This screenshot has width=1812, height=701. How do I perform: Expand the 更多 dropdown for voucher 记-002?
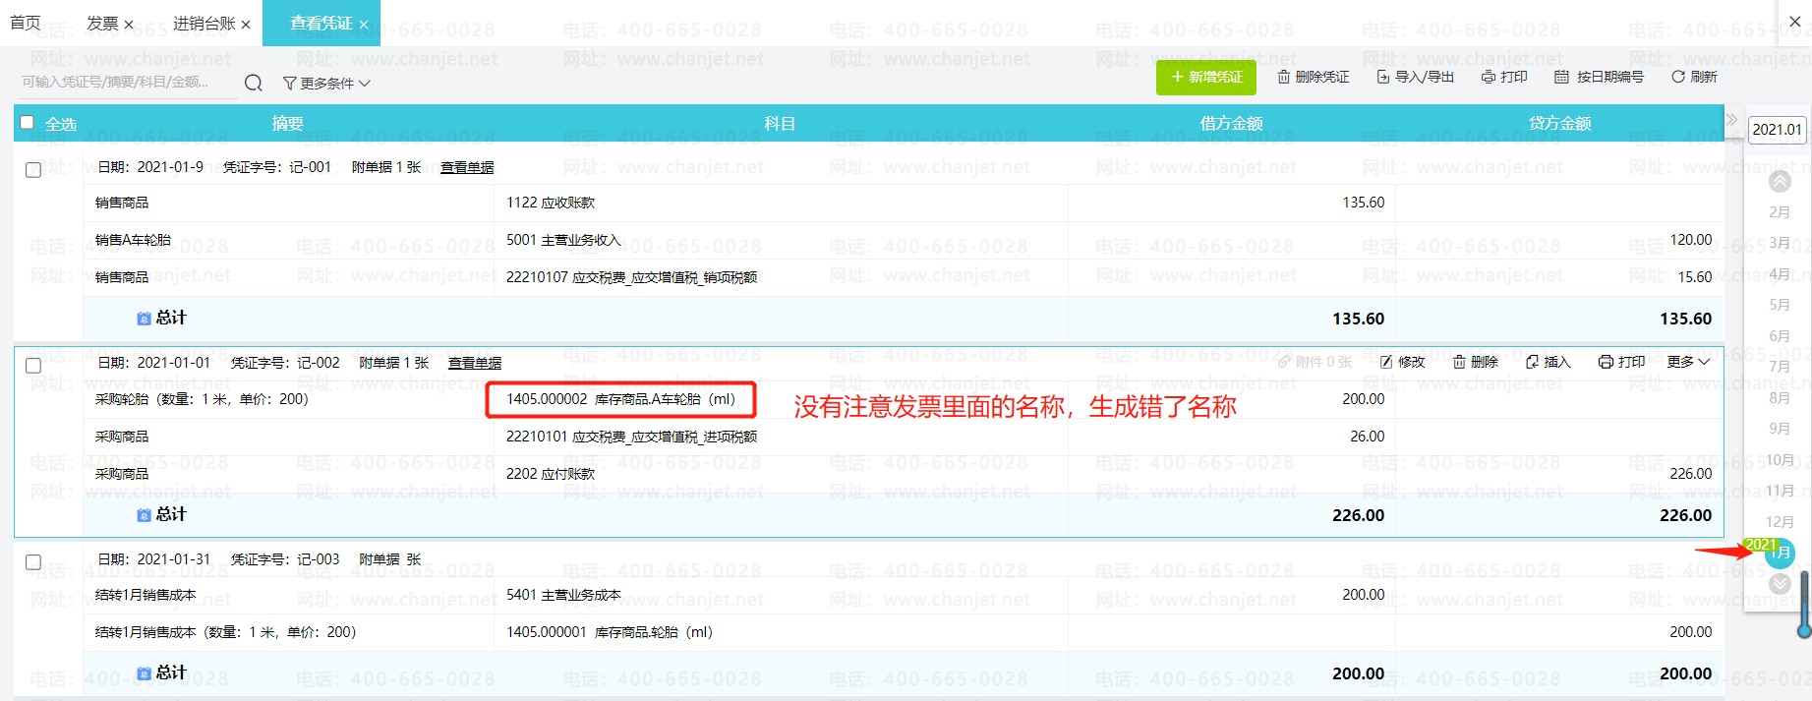click(x=1688, y=362)
